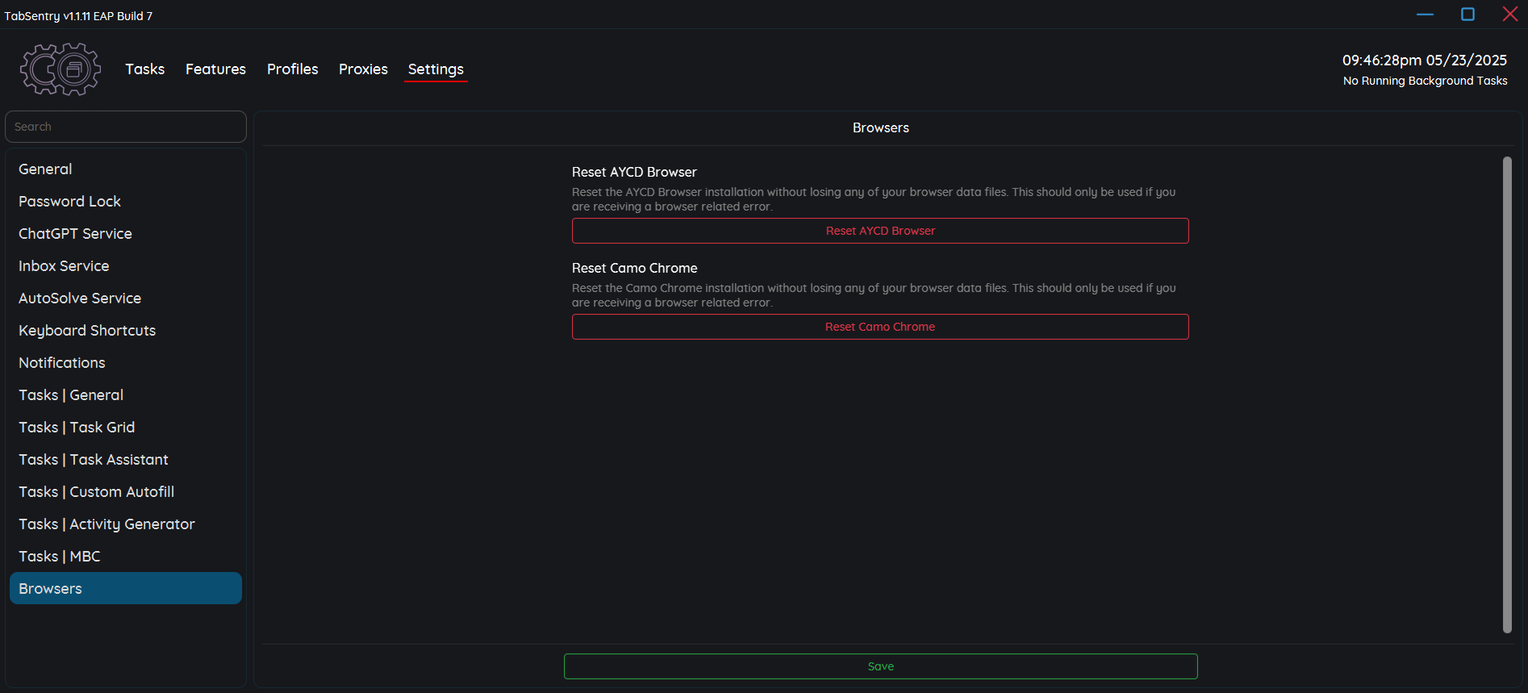Open General settings section
Image resolution: width=1528 pixels, height=693 pixels.
tap(126, 169)
